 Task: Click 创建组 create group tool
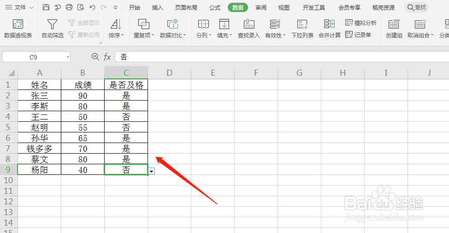[394, 28]
